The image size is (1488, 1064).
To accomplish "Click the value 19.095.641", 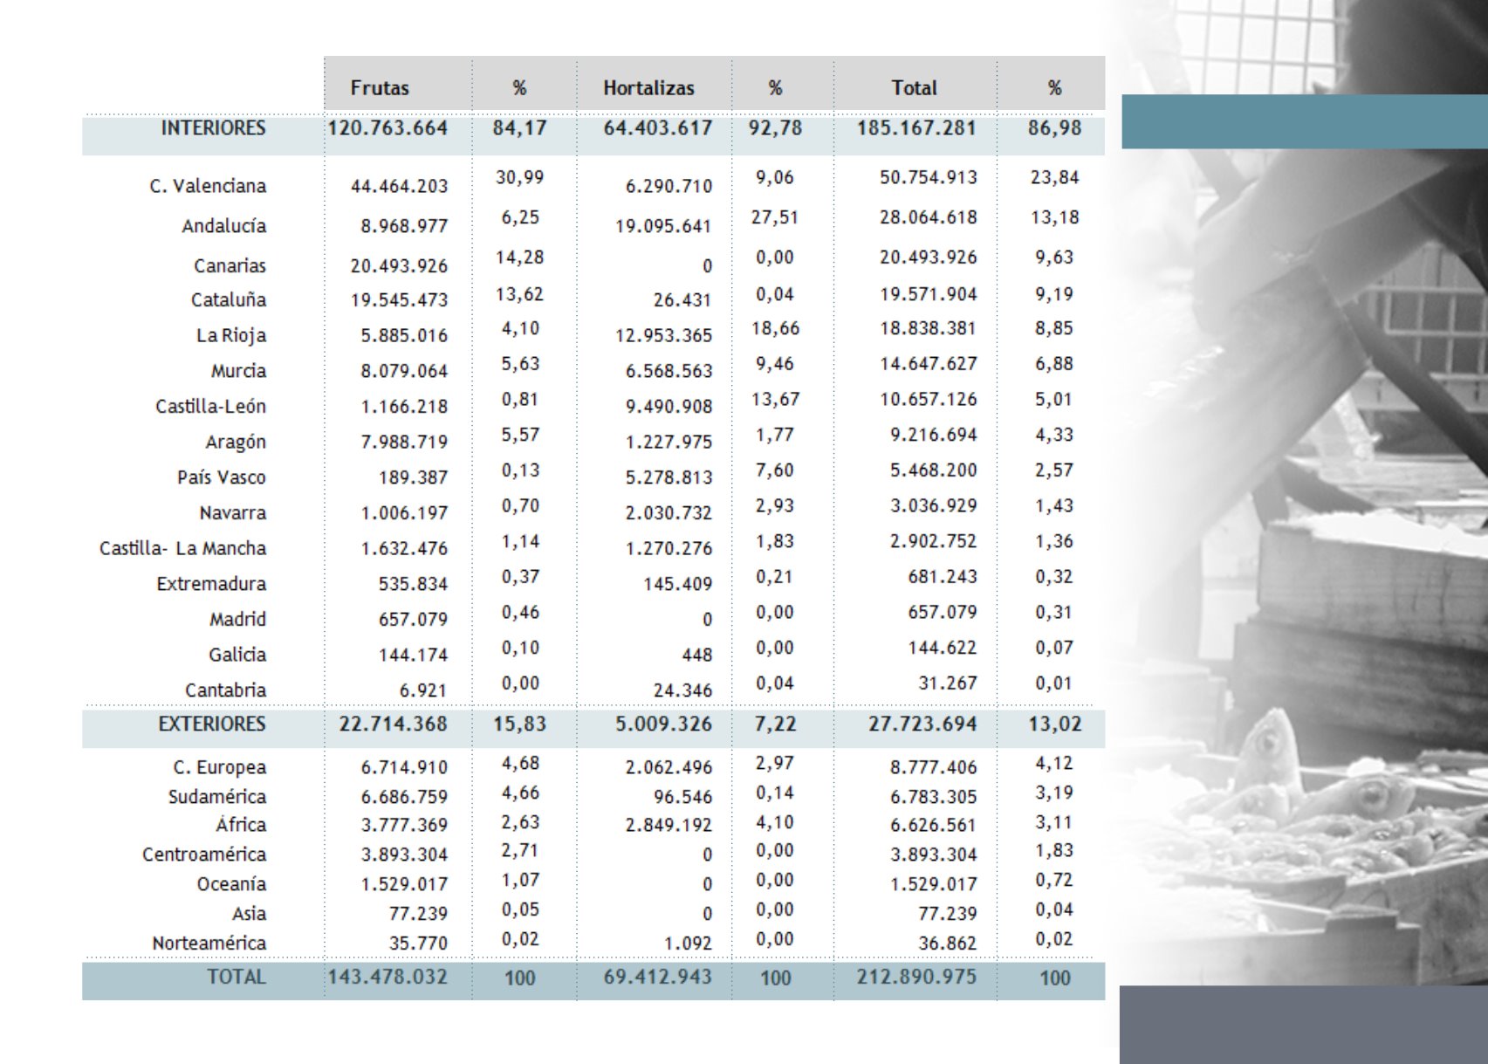I will coord(663,226).
